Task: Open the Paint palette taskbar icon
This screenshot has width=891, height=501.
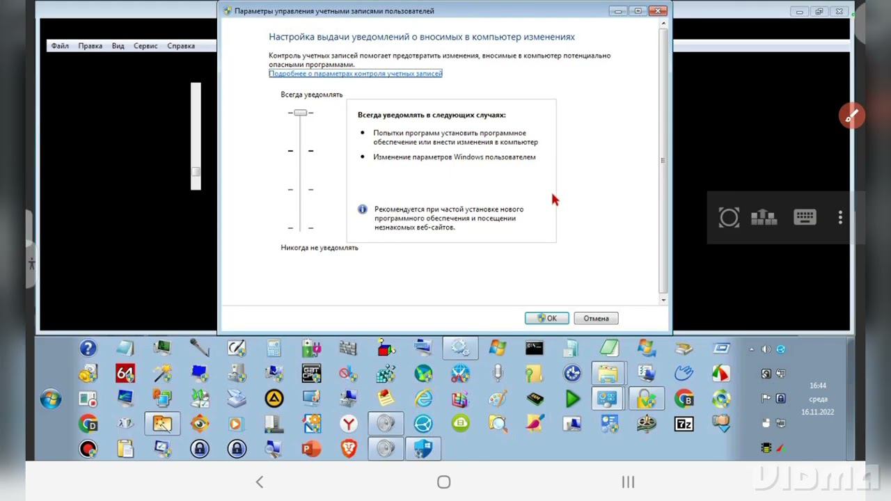Action: [x=498, y=399]
